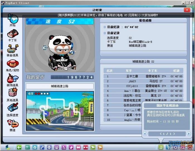Click the 难度 difficulty dots indicator
Image resolution: width=195 pixels, height=151 pixels.
pos(38,94)
